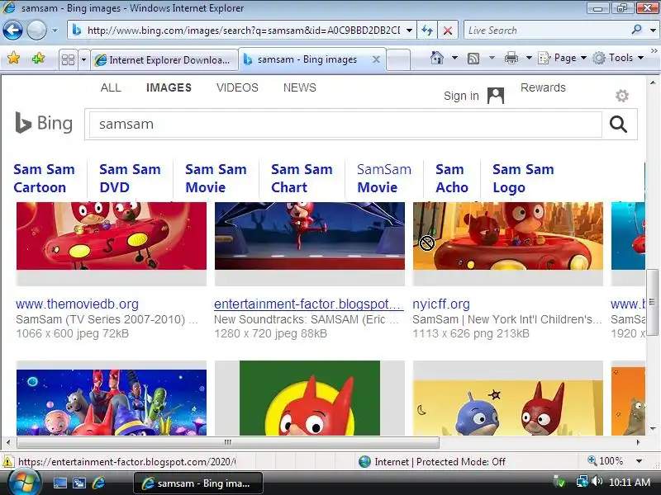This screenshot has height=495, width=661.
Task: Click the address bar URL field
Action: (x=242, y=31)
